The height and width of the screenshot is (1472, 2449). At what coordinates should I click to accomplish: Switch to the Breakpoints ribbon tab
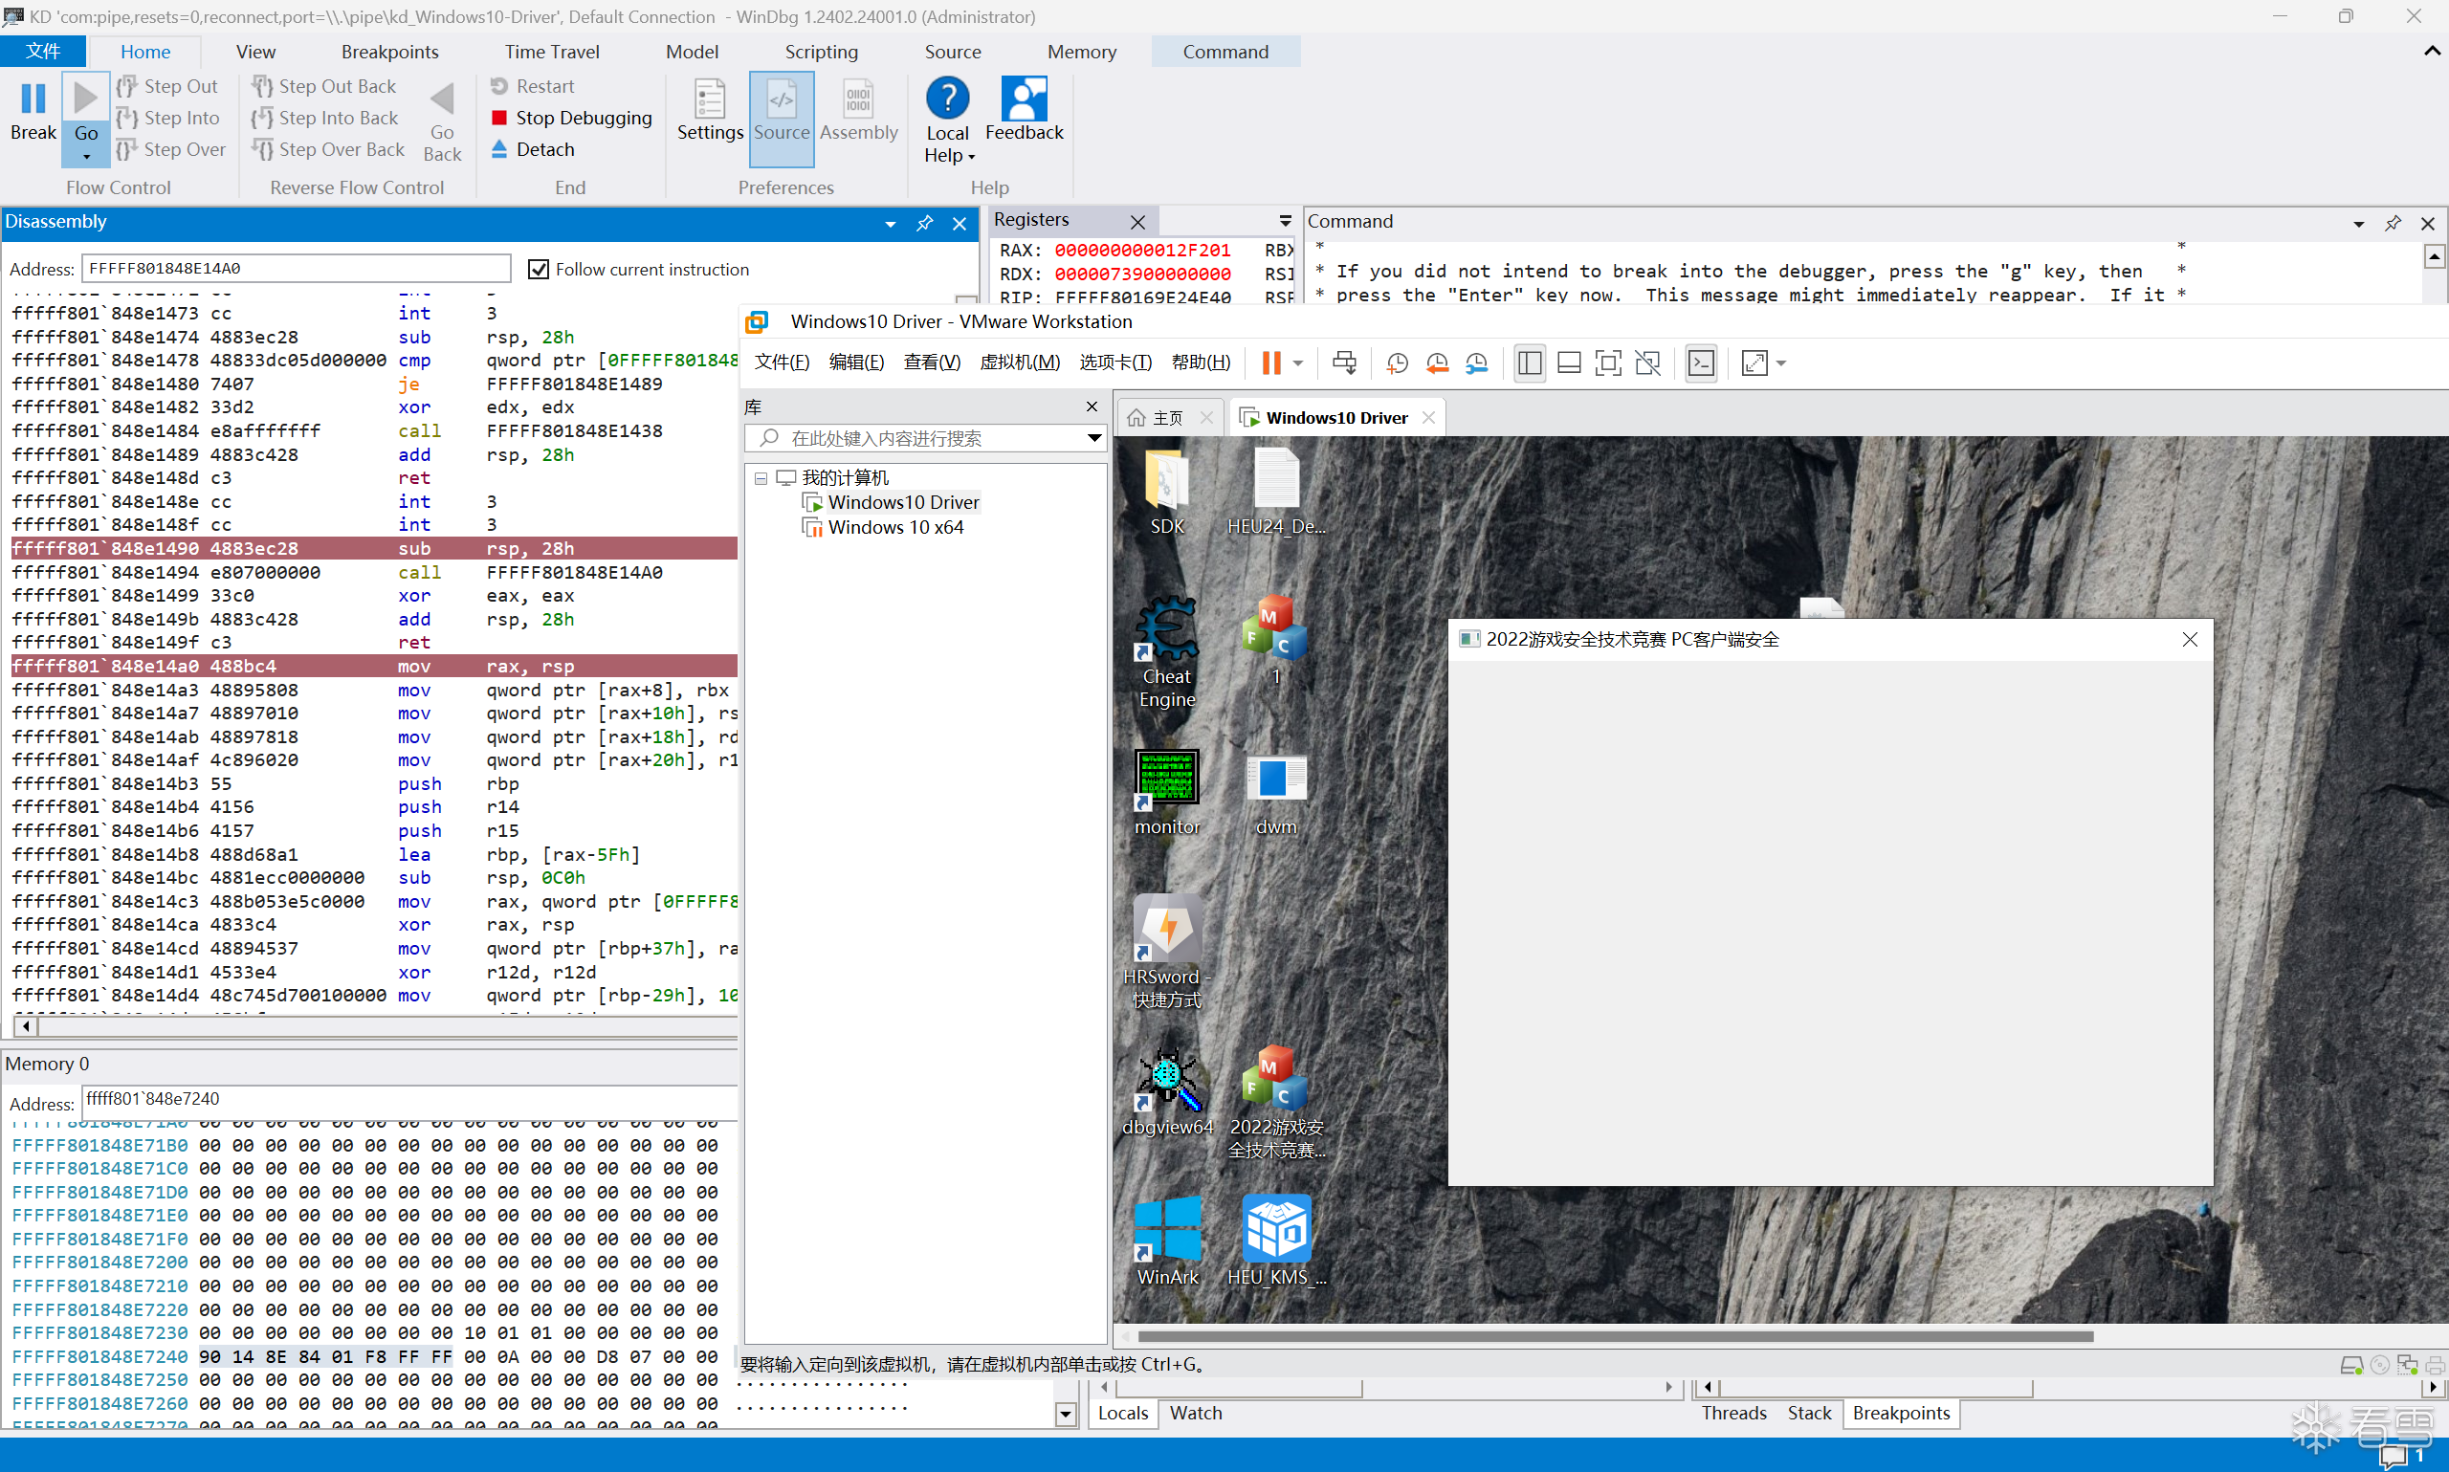389,52
